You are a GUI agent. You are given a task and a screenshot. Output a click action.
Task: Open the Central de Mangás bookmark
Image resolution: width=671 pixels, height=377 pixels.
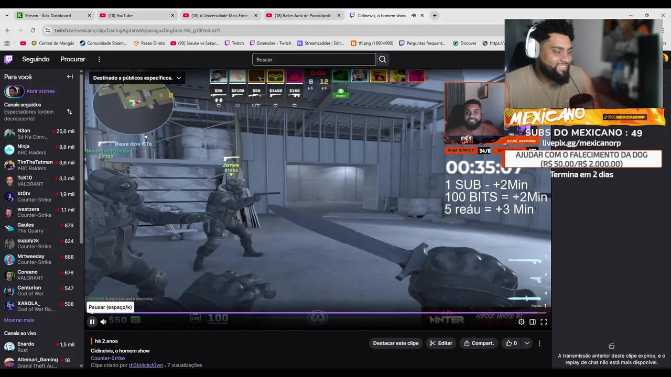pyautogui.click(x=52, y=43)
